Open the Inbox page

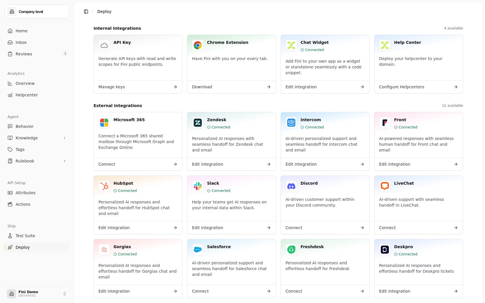click(x=37, y=42)
